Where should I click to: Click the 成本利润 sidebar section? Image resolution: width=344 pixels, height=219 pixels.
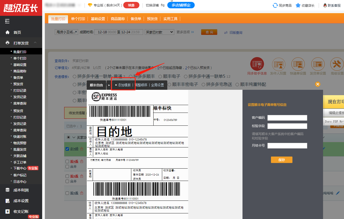point(21,190)
